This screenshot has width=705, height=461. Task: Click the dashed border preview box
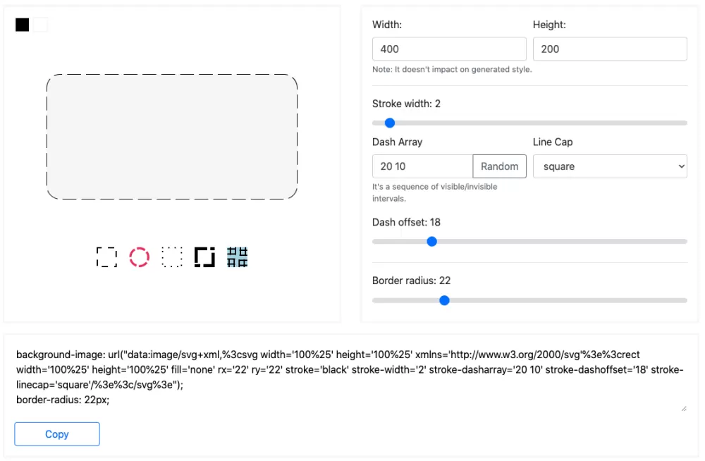click(x=172, y=137)
